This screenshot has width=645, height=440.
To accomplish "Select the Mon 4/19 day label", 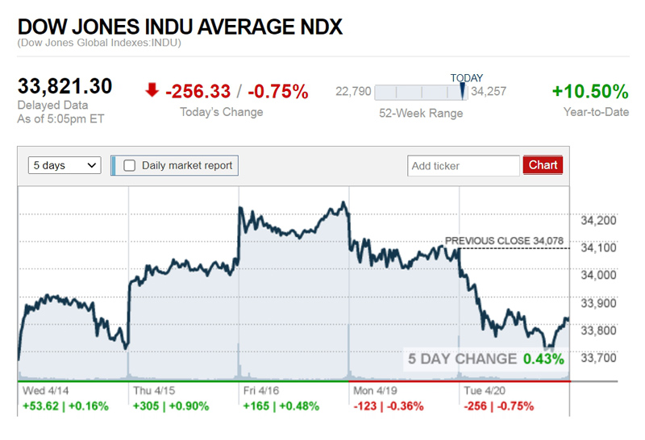I will tap(372, 391).
